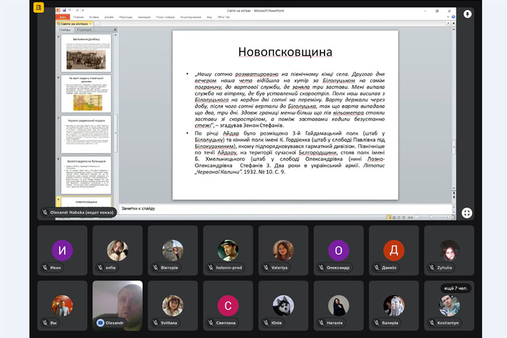Open the Файл ribbon tab
This screenshot has height=338, width=507.
pyautogui.click(x=63, y=17)
